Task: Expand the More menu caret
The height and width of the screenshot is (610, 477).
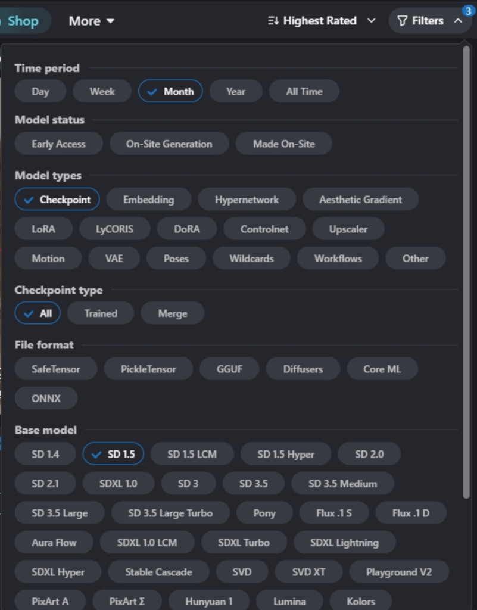Action: tap(110, 21)
